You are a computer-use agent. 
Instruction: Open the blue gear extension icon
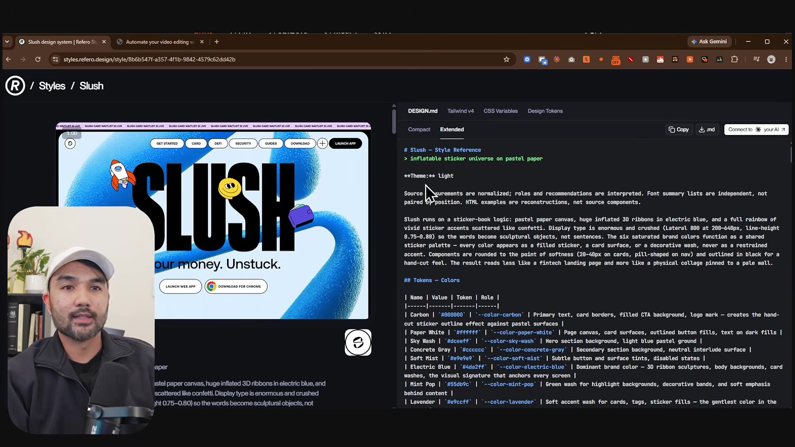pyautogui.click(x=527, y=59)
